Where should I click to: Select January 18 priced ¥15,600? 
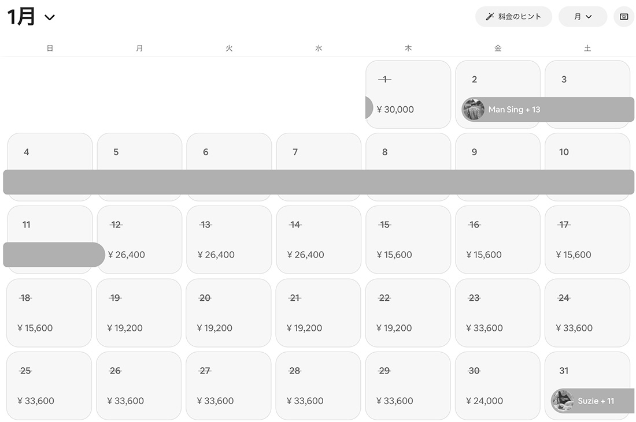click(49, 312)
